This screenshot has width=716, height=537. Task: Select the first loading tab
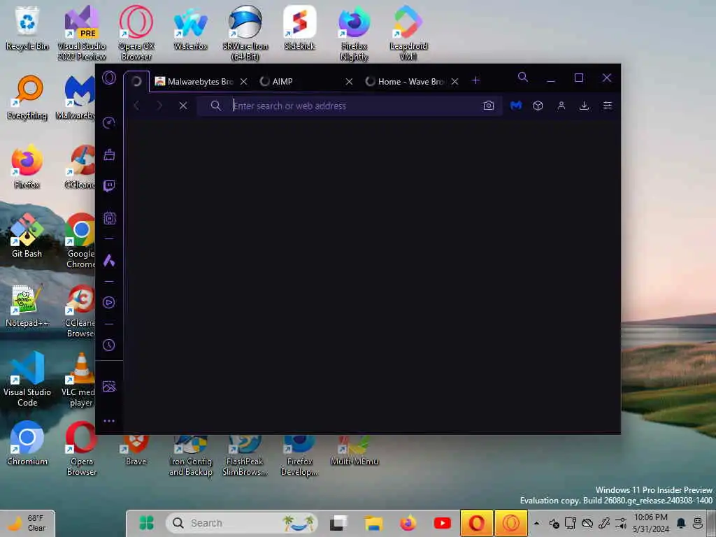136,81
